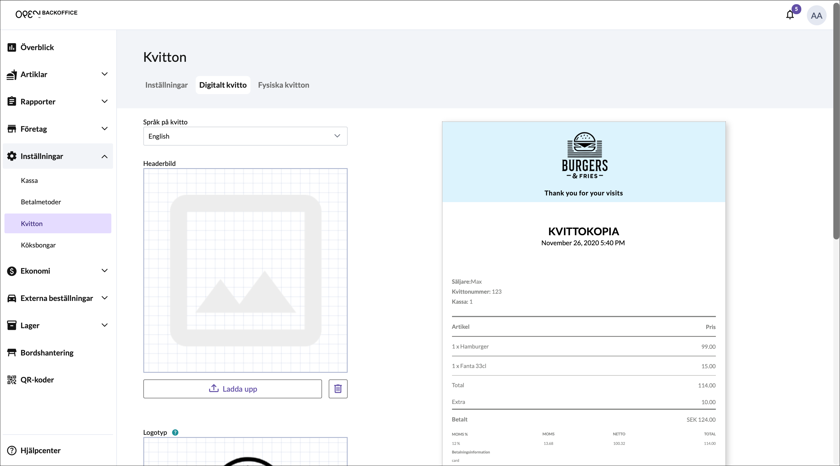Click the Headerbild image placeholder
Viewport: 840px width, 466px height.
click(x=245, y=270)
